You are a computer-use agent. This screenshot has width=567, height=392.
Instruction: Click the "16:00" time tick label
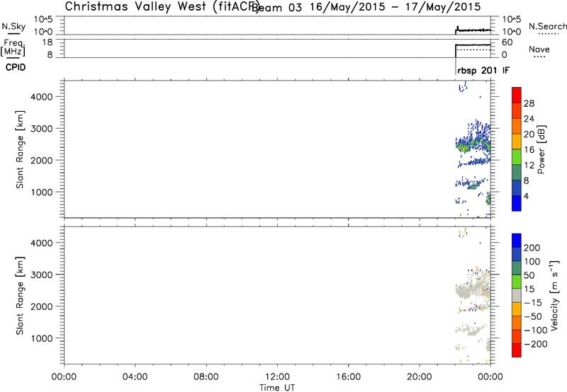[348, 377]
